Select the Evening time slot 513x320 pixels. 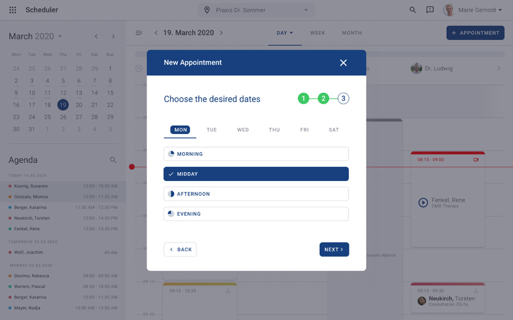tap(256, 214)
